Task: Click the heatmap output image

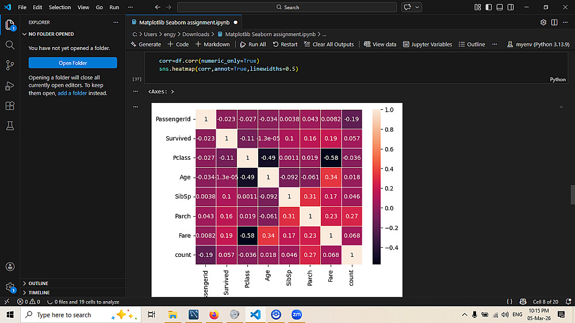Action: click(277, 200)
